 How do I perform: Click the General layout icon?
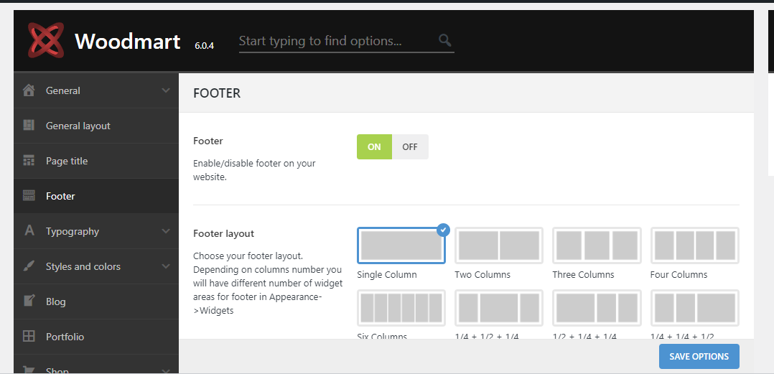[x=29, y=126]
